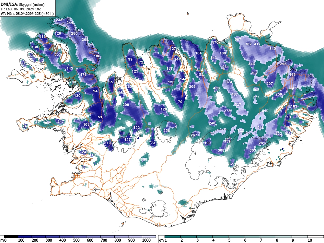Click the visibility value 537 on the map
324x243 pixels.
click(x=238, y=105)
